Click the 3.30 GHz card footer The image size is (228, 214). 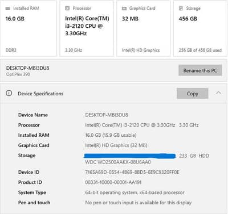pos(74,50)
